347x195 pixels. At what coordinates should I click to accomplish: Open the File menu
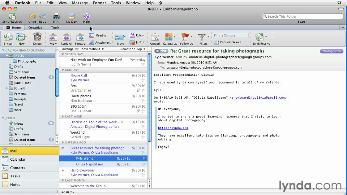pos(38,3)
